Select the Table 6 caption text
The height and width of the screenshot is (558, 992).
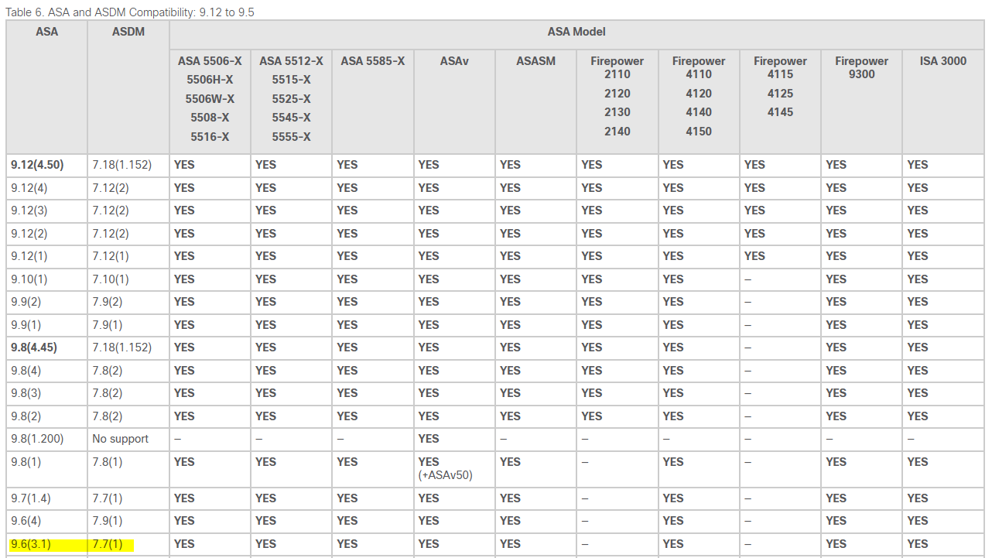pyautogui.click(x=130, y=12)
